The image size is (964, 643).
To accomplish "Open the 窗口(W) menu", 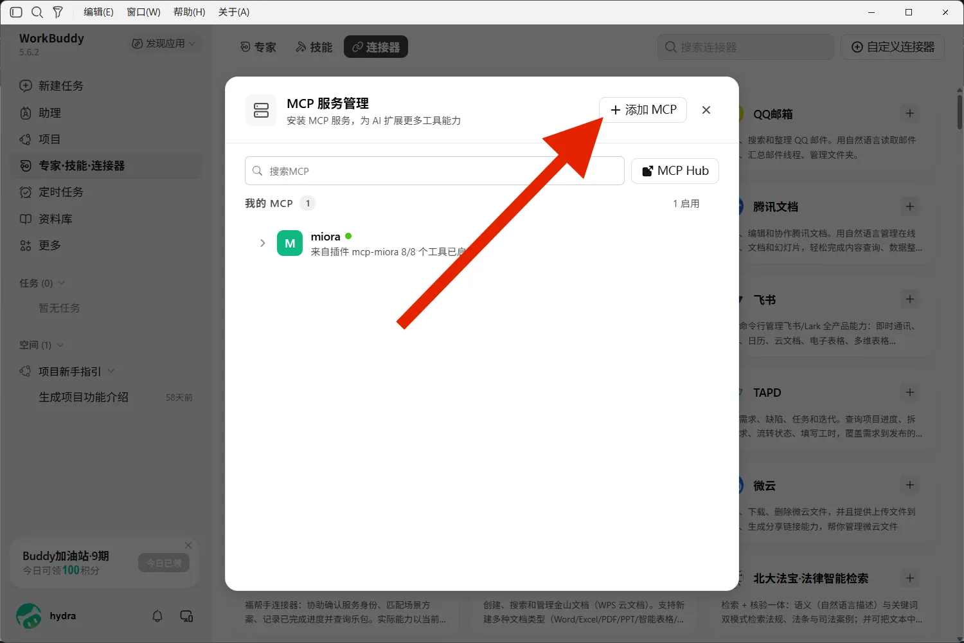I will (143, 12).
